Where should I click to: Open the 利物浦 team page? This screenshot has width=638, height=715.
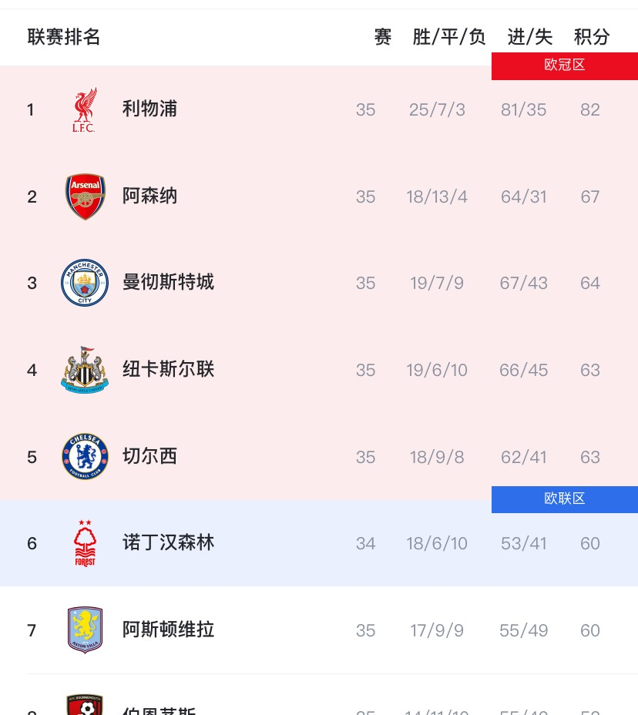149,109
